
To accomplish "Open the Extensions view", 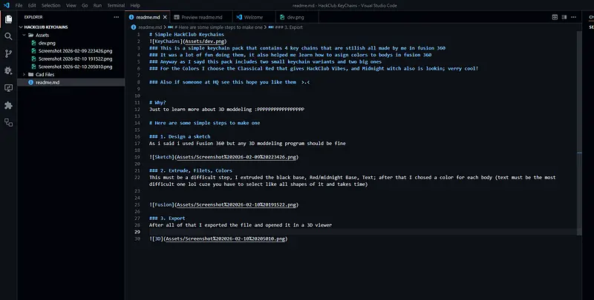I will pyautogui.click(x=9, y=106).
